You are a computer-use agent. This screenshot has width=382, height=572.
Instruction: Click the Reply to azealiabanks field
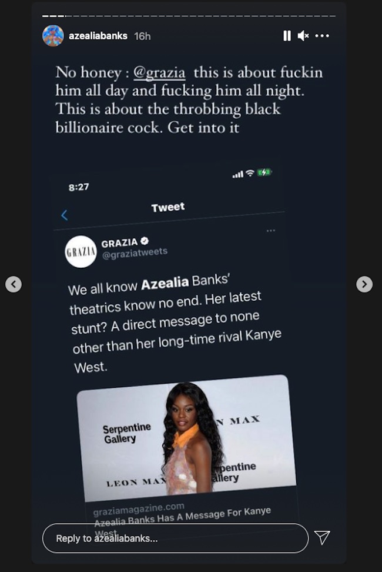(176, 538)
